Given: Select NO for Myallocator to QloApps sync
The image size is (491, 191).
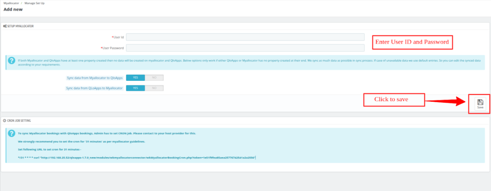Looking at the screenshot, I should [154, 77].
